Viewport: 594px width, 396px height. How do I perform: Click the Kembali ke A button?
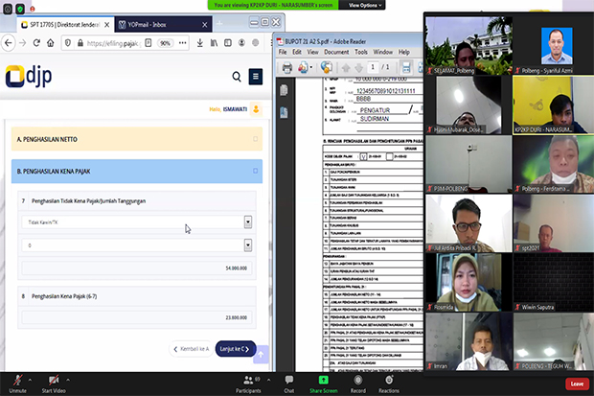[192, 349]
